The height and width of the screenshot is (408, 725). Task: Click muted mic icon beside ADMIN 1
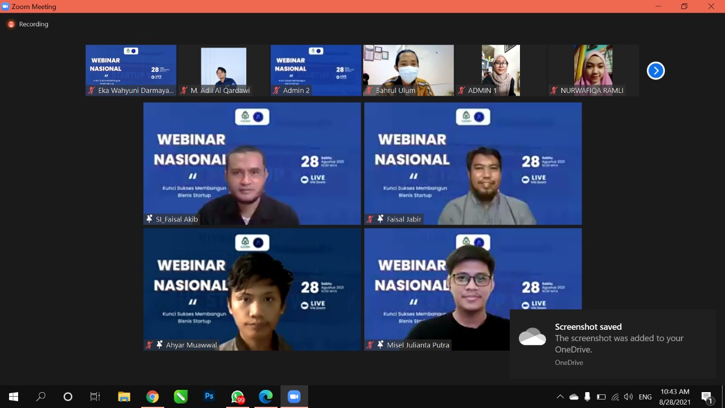click(x=462, y=91)
